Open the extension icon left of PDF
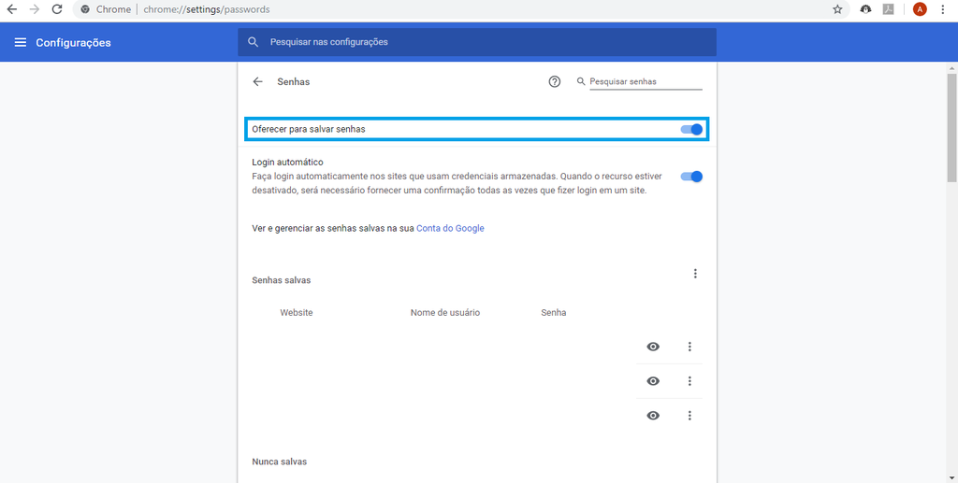The width and height of the screenshot is (958, 483). (x=865, y=9)
